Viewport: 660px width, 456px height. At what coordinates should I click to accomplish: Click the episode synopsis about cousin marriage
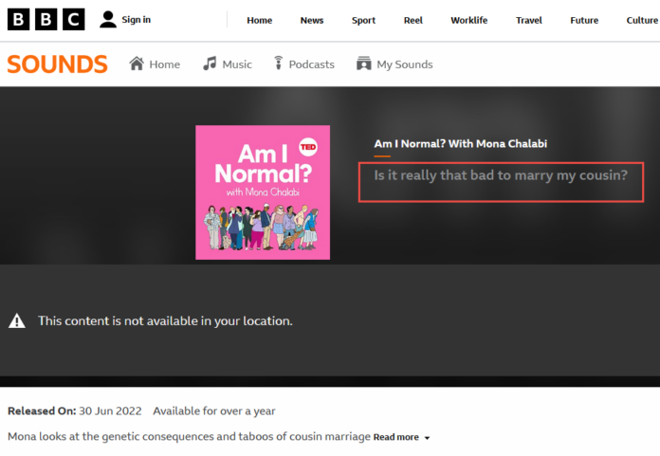coord(189,437)
